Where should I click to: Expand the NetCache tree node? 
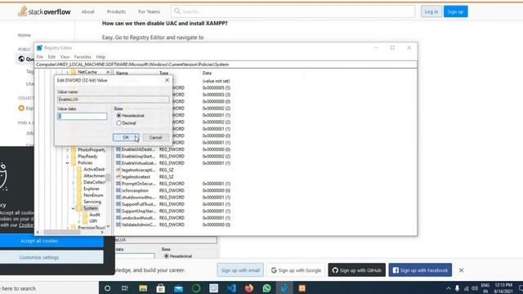click(67, 72)
